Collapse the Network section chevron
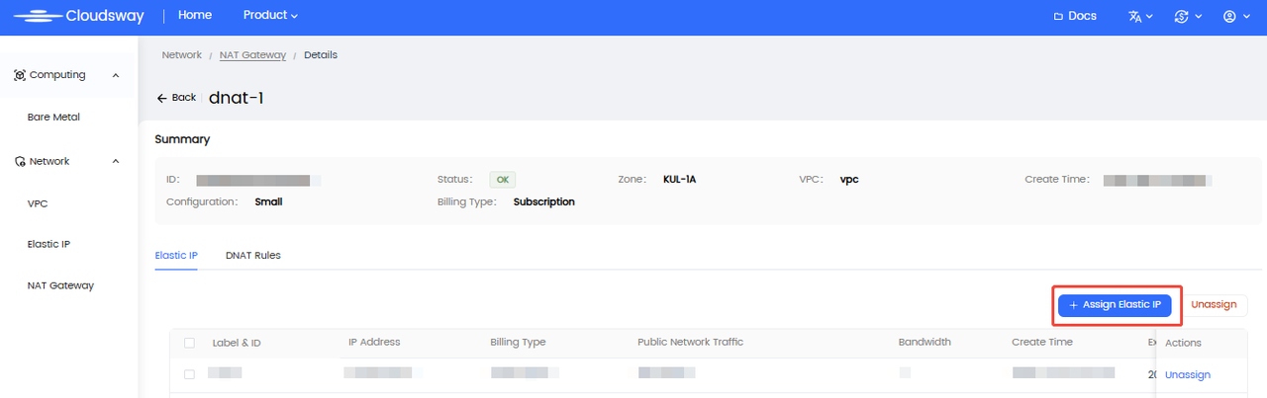This screenshot has width=1267, height=398. coord(116,161)
